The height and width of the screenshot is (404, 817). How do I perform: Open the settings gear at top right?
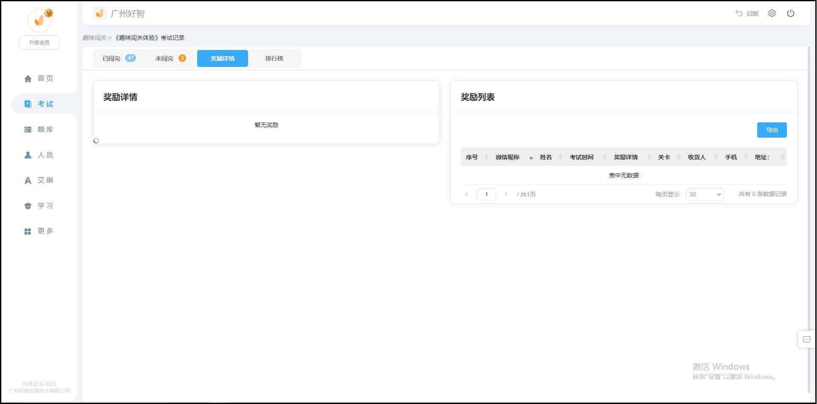[x=772, y=13]
